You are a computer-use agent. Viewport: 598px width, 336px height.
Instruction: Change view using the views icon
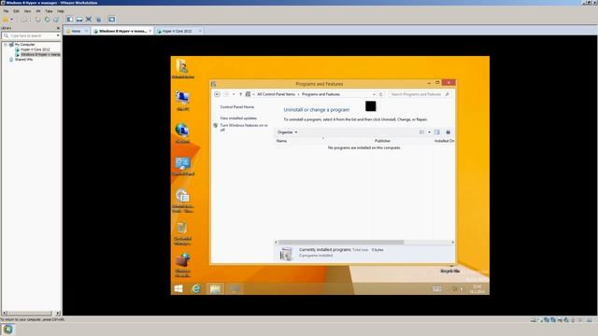point(421,133)
